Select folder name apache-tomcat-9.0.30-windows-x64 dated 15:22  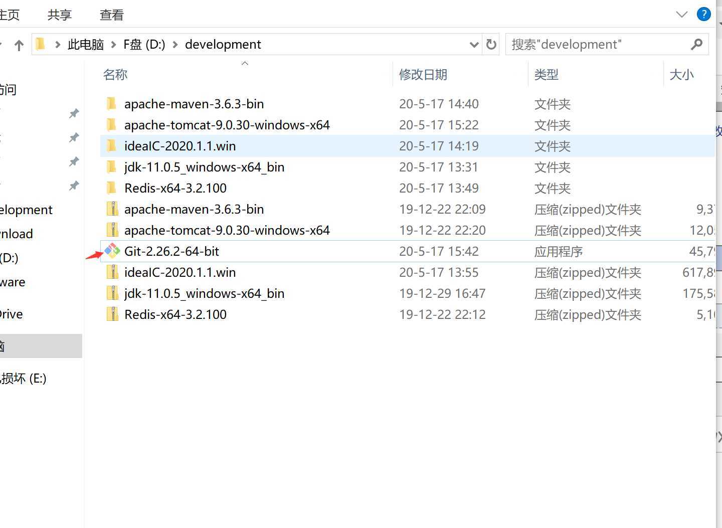coord(227,125)
